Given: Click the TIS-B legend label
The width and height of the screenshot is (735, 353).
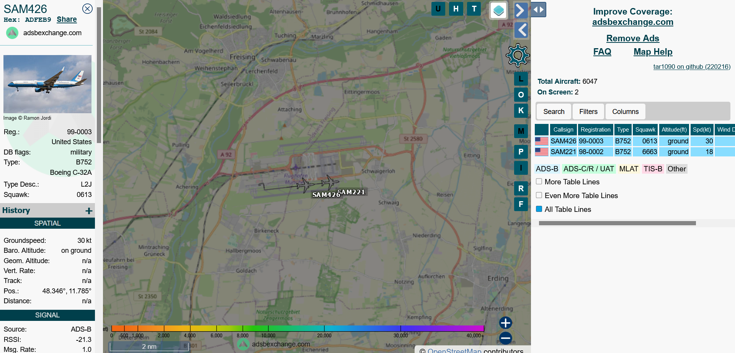Looking at the screenshot, I should [x=653, y=169].
